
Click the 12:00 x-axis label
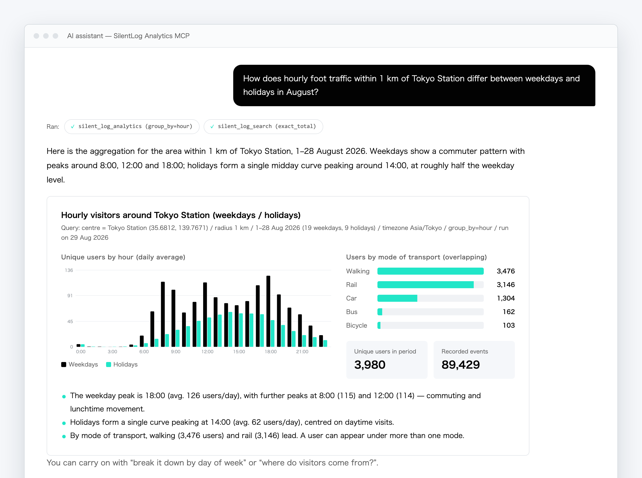tap(207, 351)
